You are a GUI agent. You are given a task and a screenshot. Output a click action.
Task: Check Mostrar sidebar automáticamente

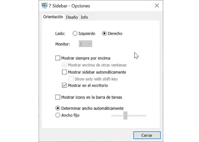65,72
